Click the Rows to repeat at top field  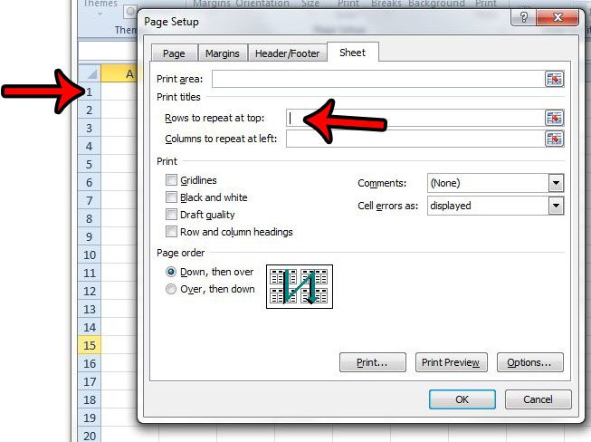coord(415,118)
